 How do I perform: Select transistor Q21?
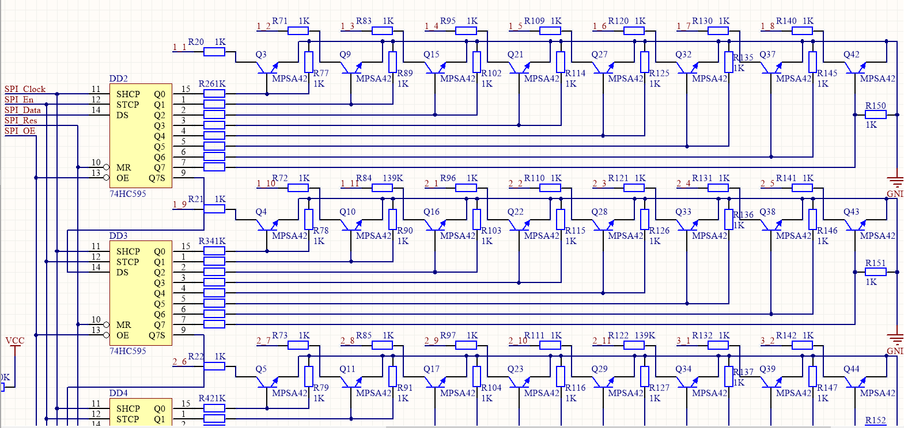(520, 68)
